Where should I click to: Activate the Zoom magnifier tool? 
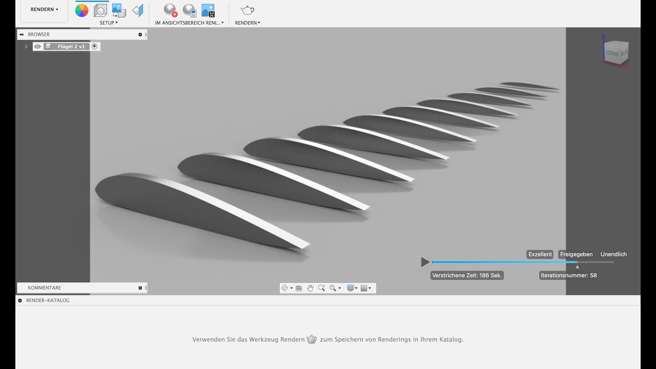(321, 288)
